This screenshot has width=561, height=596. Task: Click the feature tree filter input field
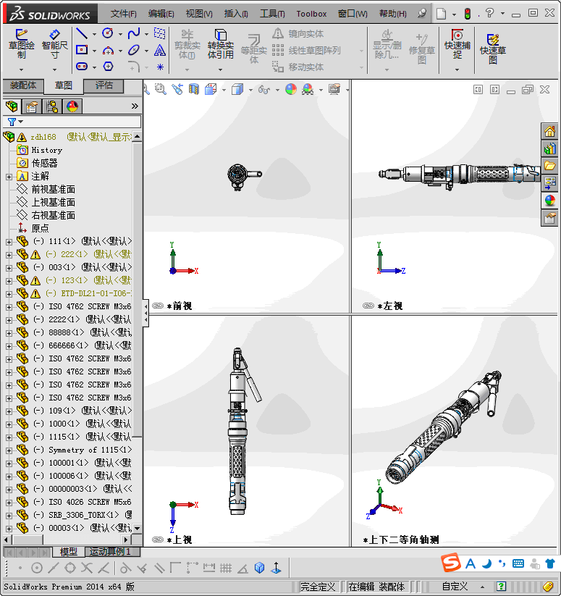[x=72, y=122]
